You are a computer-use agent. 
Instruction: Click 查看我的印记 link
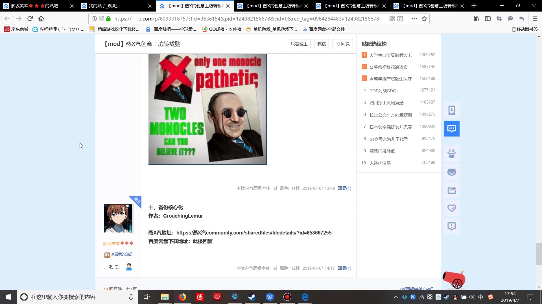pyautogui.click(x=122, y=254)
